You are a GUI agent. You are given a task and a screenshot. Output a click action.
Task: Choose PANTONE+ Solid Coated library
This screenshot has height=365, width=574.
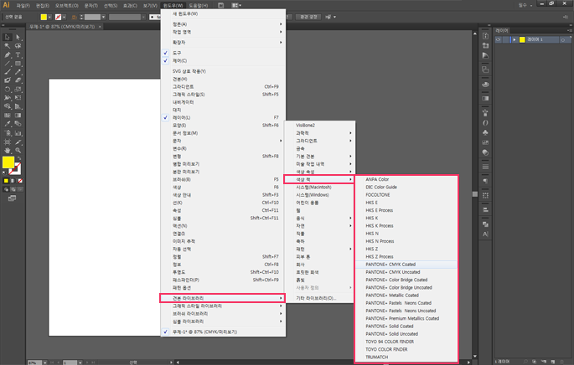[x=406, y=326]
